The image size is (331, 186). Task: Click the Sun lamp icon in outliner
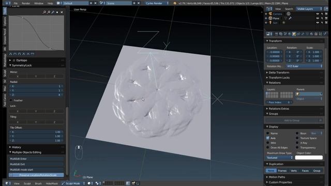click(270, 23)
